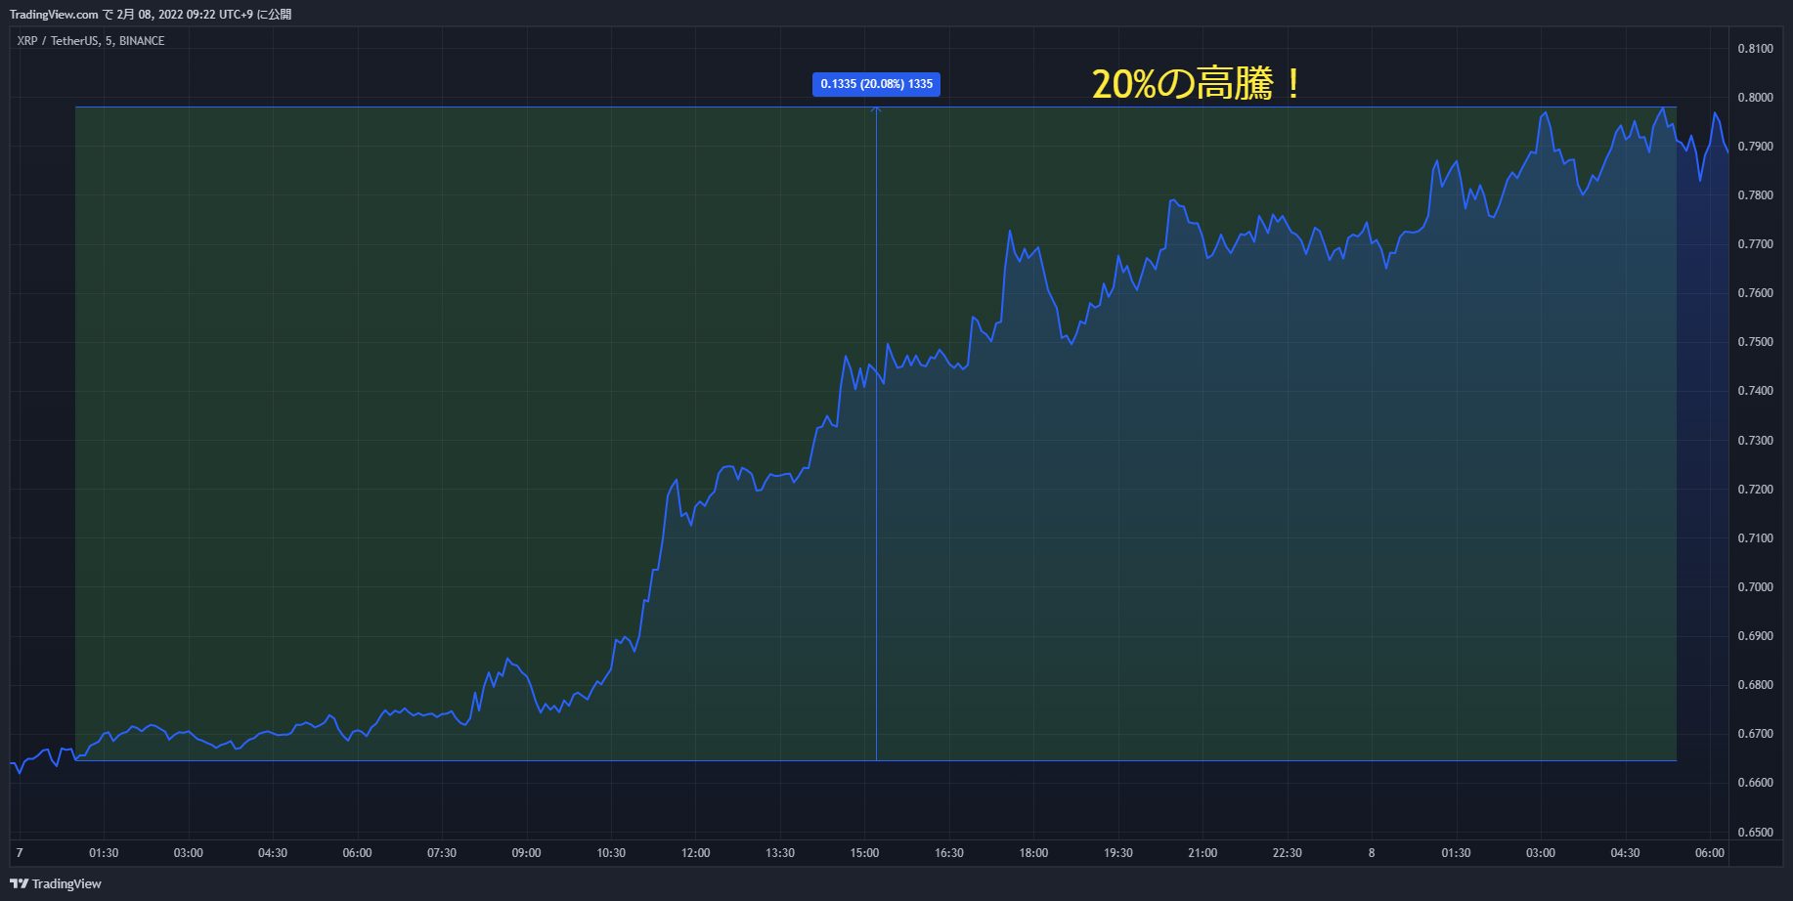Click the 16:30 time axis label
The image size is (1793, 901).
tap(949, 853)
